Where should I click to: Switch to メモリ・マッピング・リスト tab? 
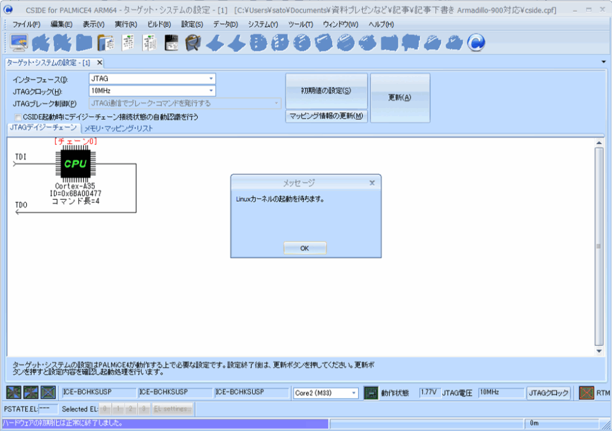click(x=118, y=128)
